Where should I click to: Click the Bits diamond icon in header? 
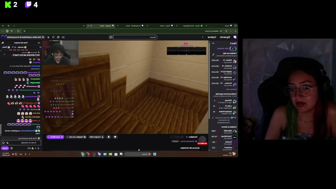pyautogui.click(x=48, y=37)
